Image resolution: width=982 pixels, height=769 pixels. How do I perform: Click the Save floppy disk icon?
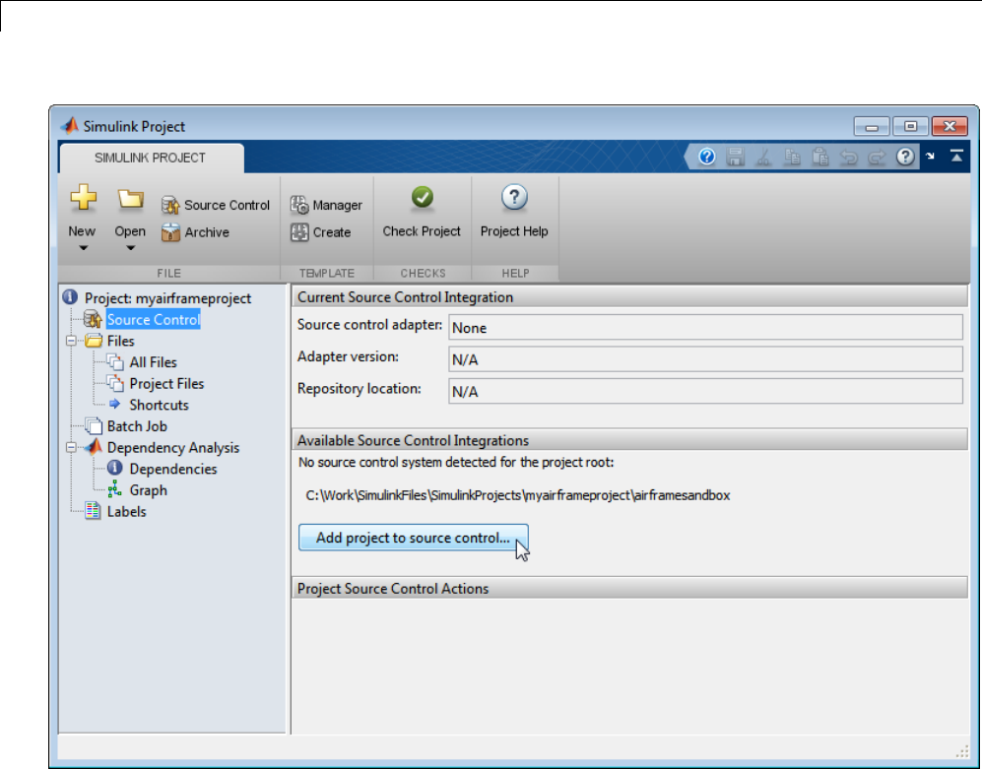coord(735,157)
